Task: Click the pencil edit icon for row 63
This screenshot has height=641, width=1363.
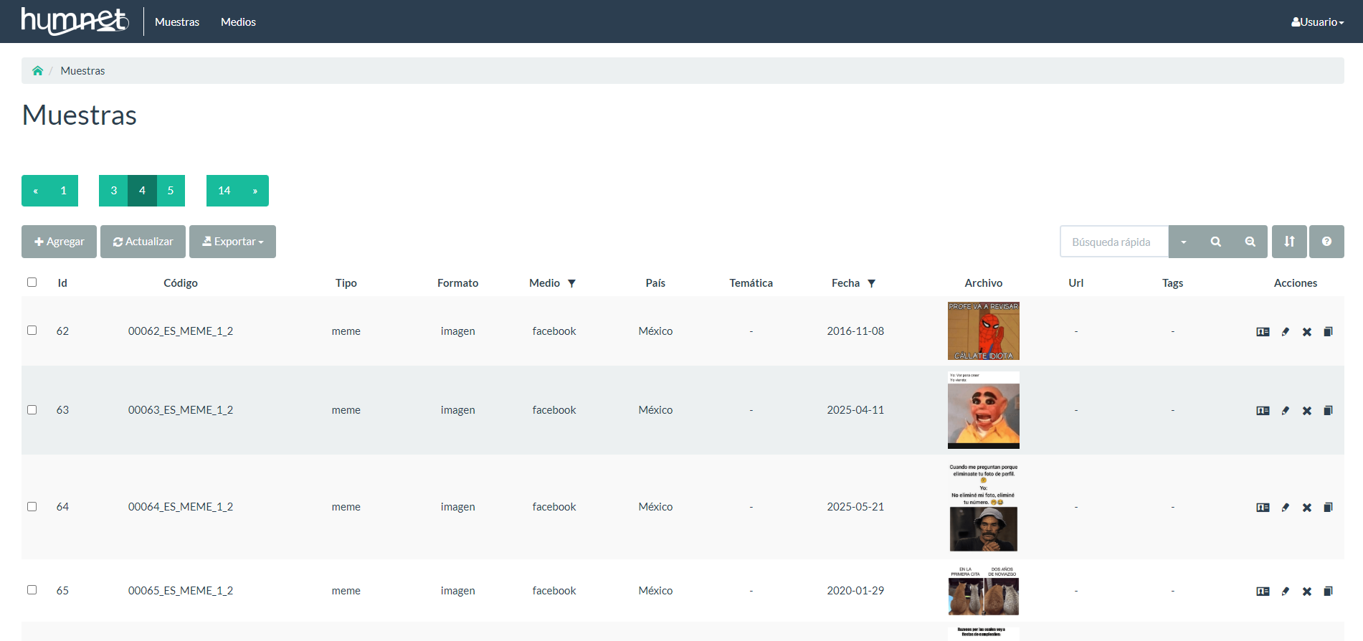Action: tap(1285, 411)
